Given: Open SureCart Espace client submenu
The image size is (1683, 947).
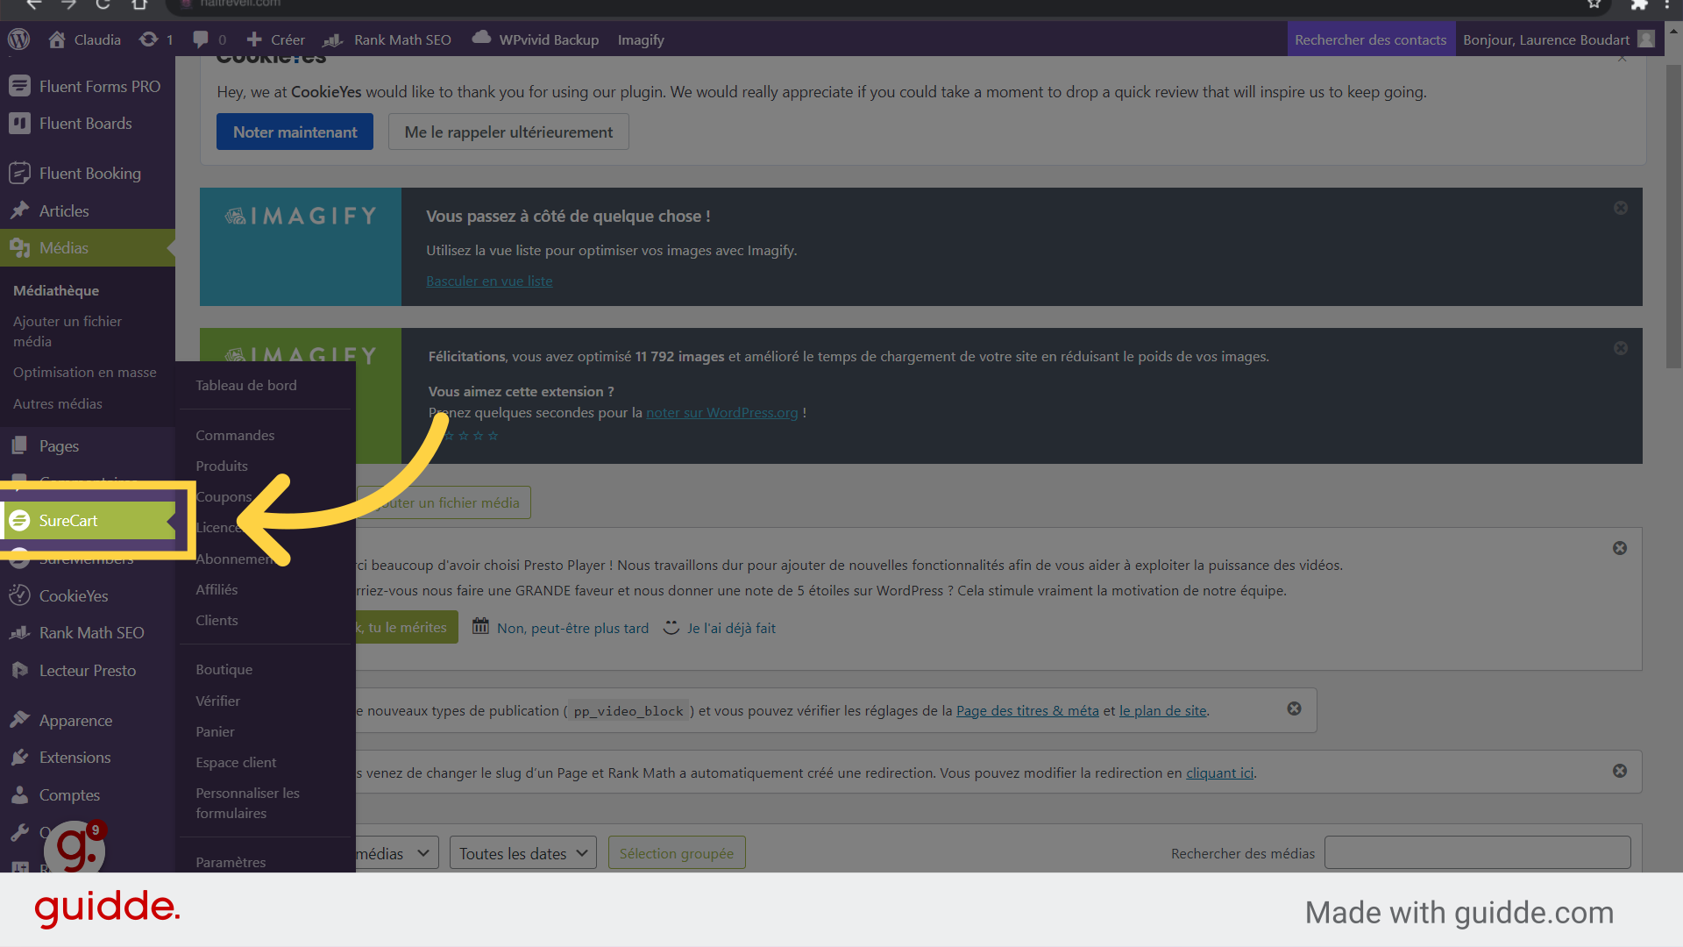Looking at the screenshot, I should 236,762.
